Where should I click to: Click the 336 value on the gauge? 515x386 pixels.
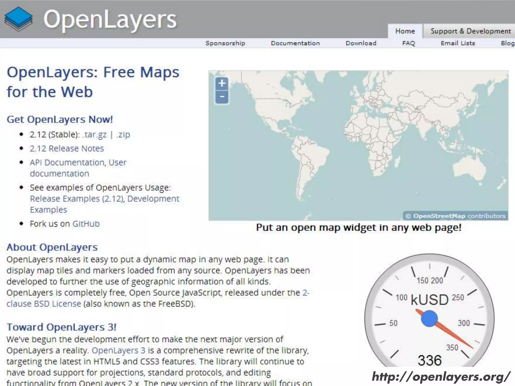tap(430, 360)
